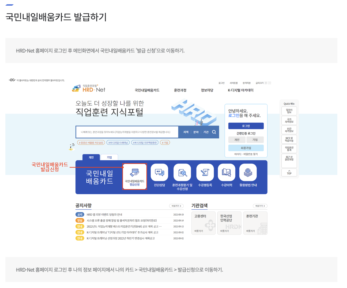Select the 개인 tab above the blue panel

tap(91, 157)
